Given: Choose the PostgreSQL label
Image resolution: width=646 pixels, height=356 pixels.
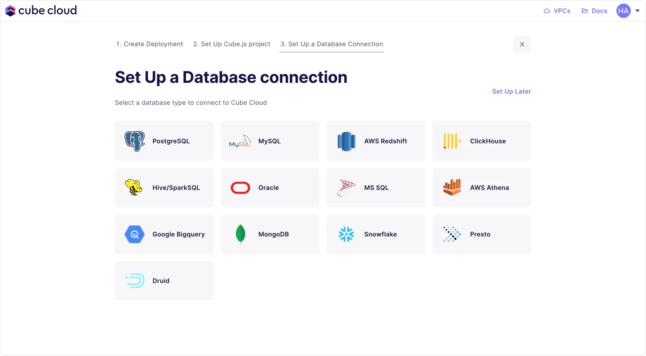Looking at the screenshot, I should 171,141.
